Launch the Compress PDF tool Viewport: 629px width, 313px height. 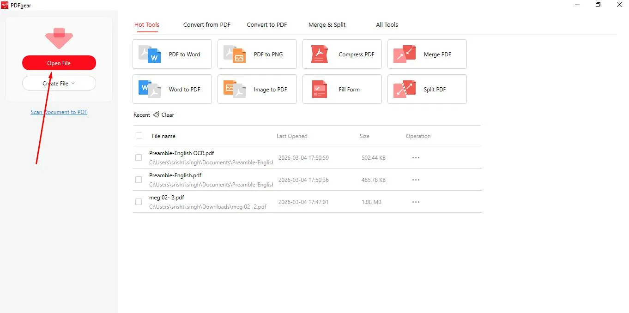click(x=342, y=54)
